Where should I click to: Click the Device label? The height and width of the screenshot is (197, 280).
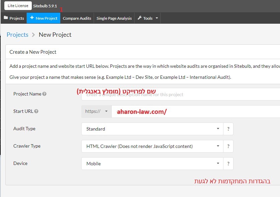pos(20,163)
